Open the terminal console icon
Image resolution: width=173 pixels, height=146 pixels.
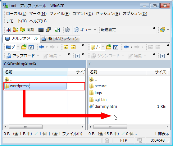point(41,30)
